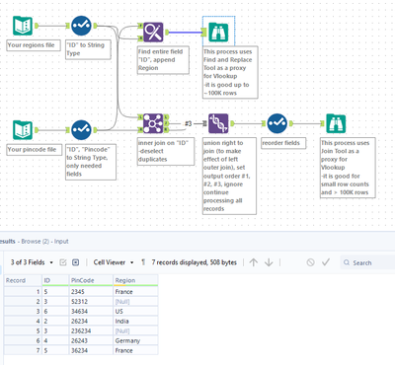Select the 'Your regions file' Input Data tool
The image size is (395, 365).
tap(23, 26)
